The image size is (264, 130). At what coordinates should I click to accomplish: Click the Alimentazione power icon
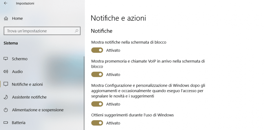pos(6,110)
